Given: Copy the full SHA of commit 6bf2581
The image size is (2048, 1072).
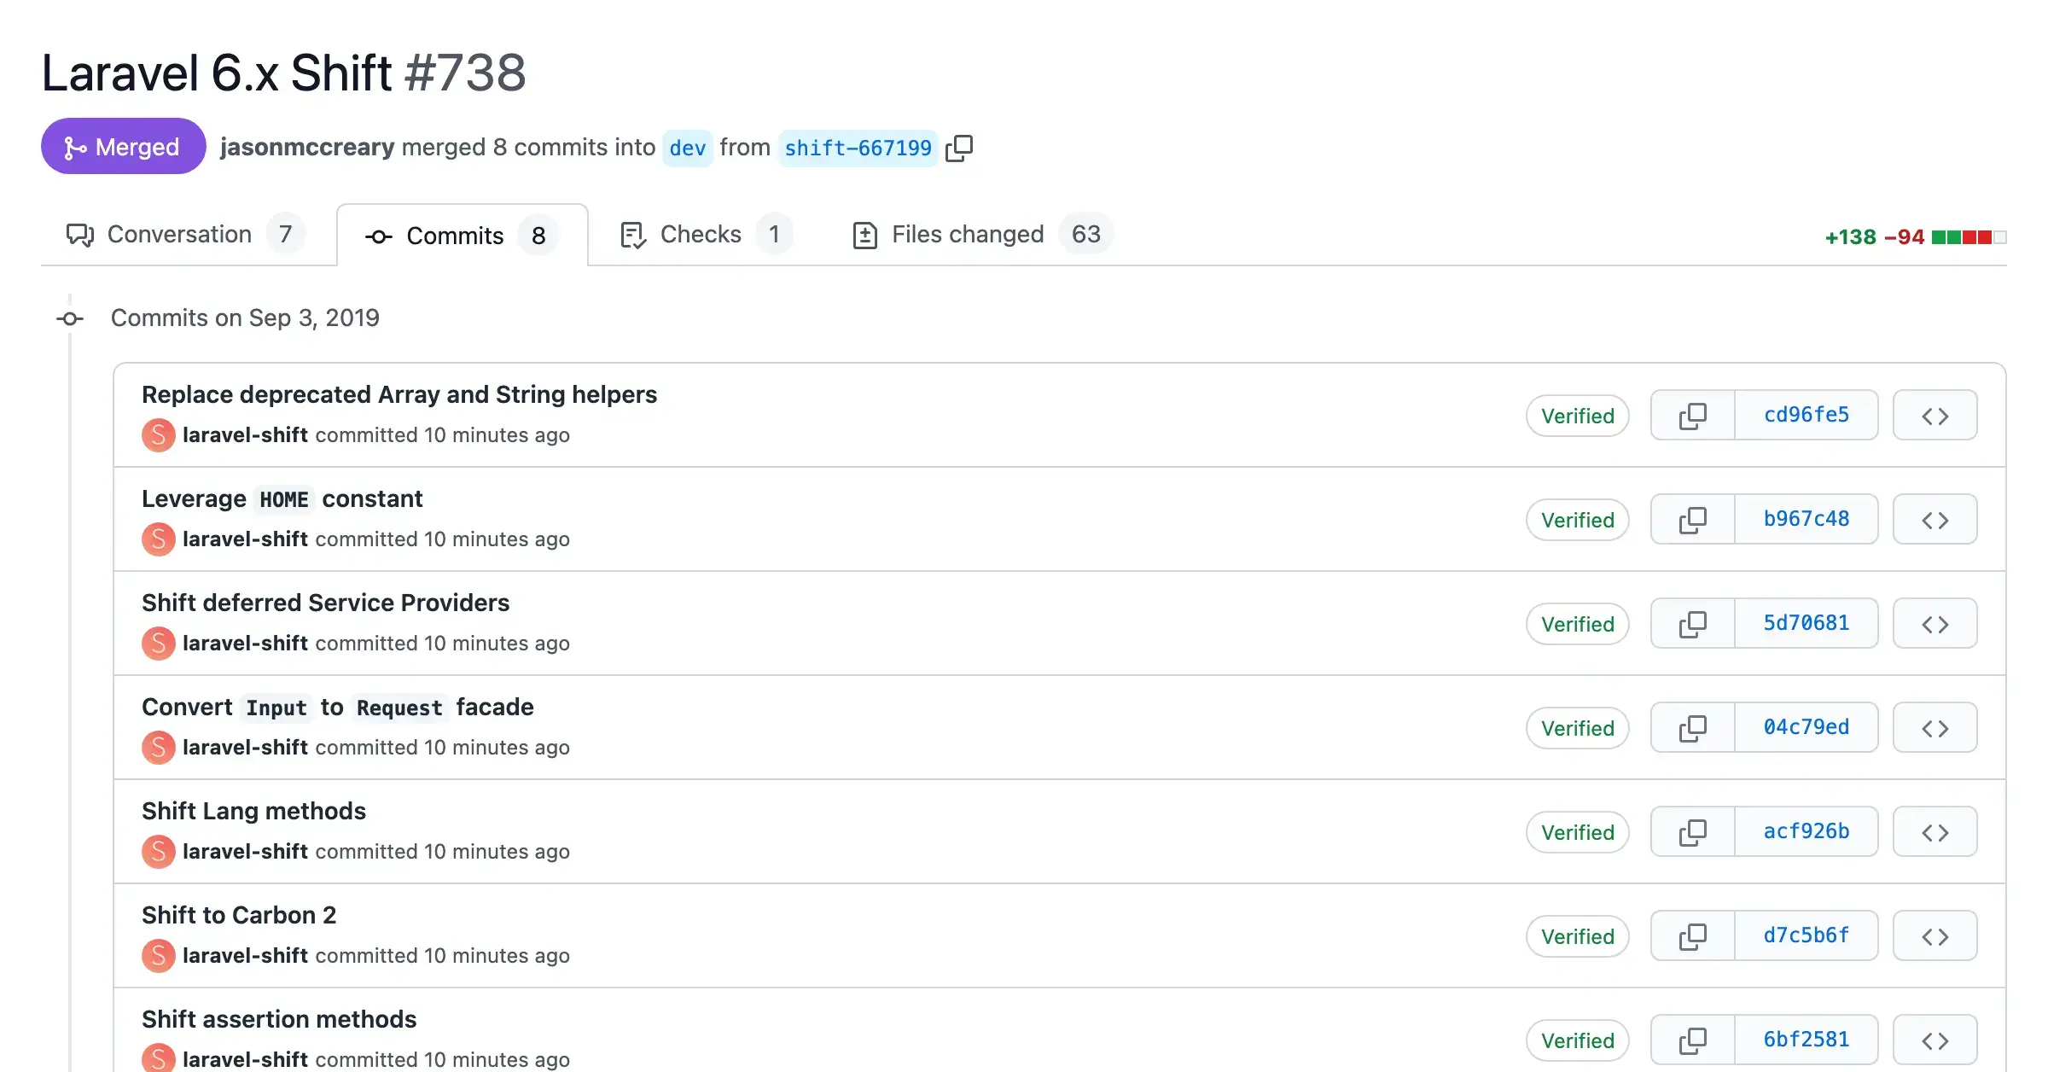Looking at the screenshot, I should [x=1693, y=1040].
